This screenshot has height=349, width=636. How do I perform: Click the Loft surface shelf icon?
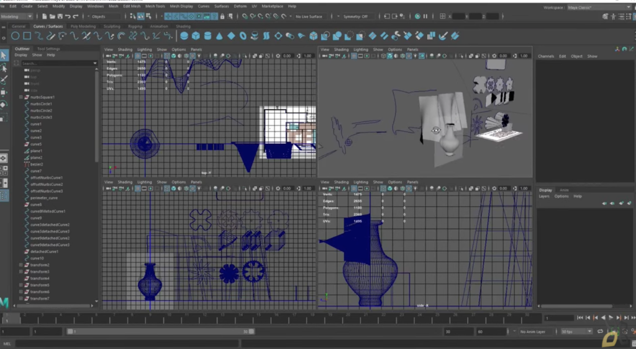coord(266,36)
